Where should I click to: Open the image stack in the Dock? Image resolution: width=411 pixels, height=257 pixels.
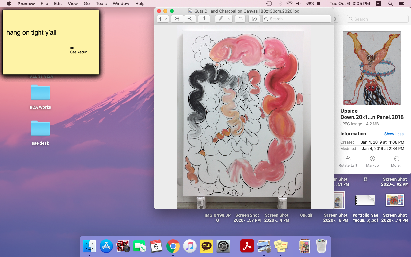(x=304, y=246)
